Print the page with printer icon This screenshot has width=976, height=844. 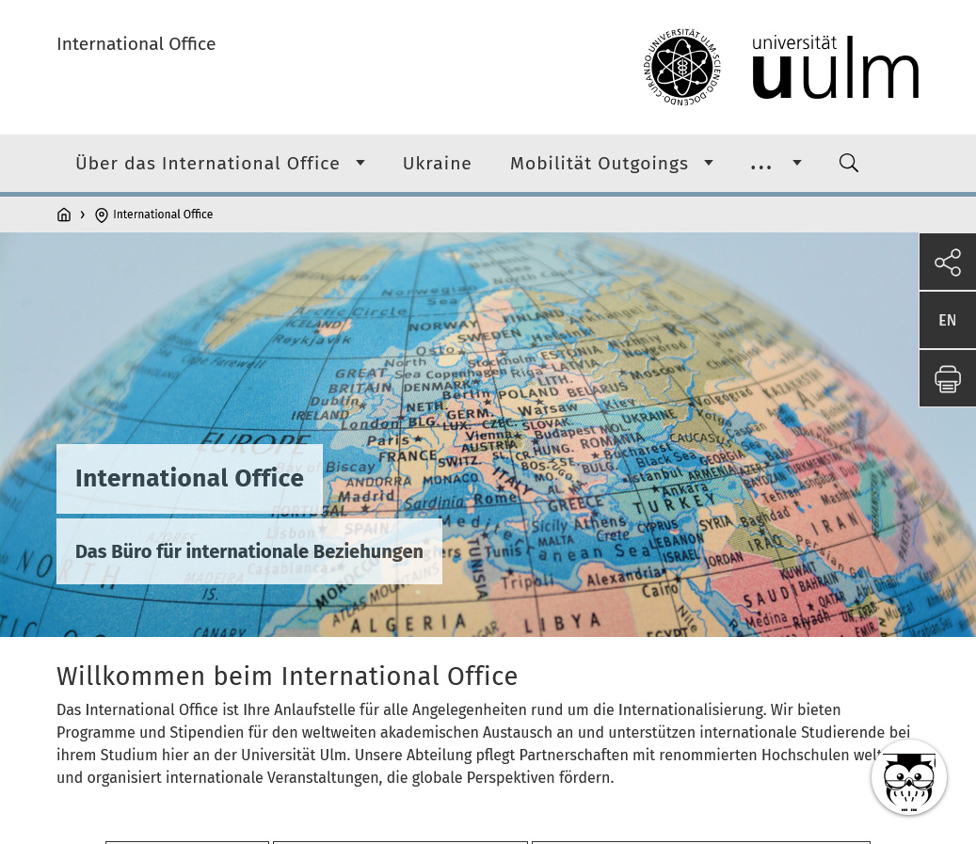pos(948,378)
